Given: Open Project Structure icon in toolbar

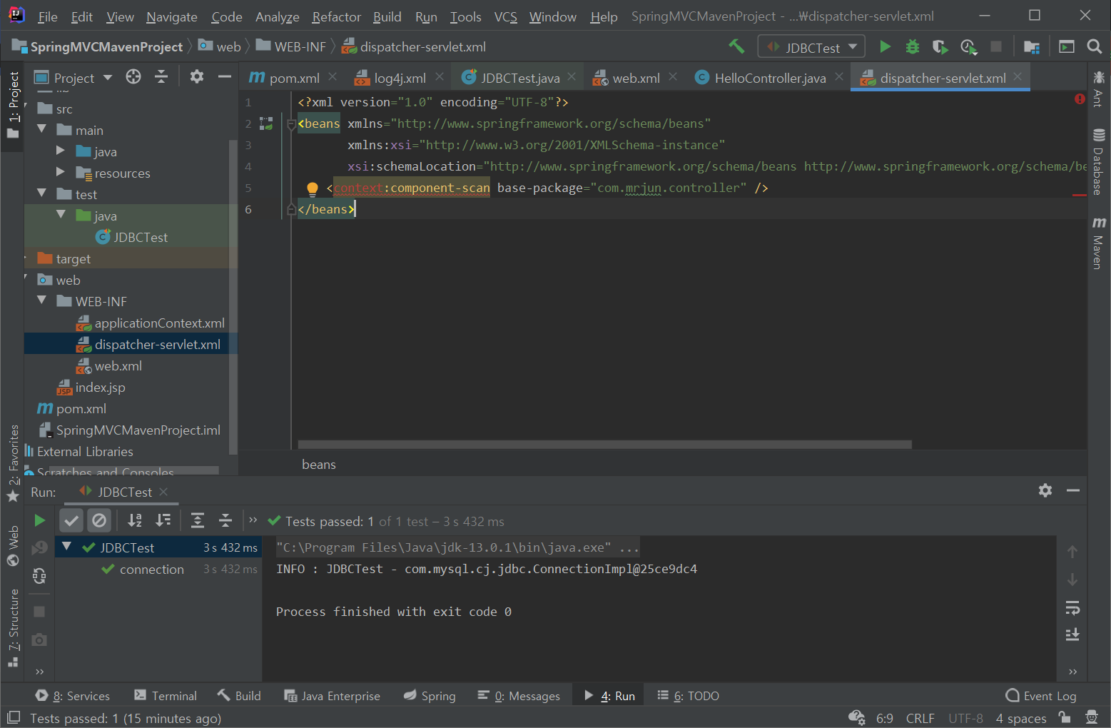Looking at the screenshot, I should (1032, 47).
